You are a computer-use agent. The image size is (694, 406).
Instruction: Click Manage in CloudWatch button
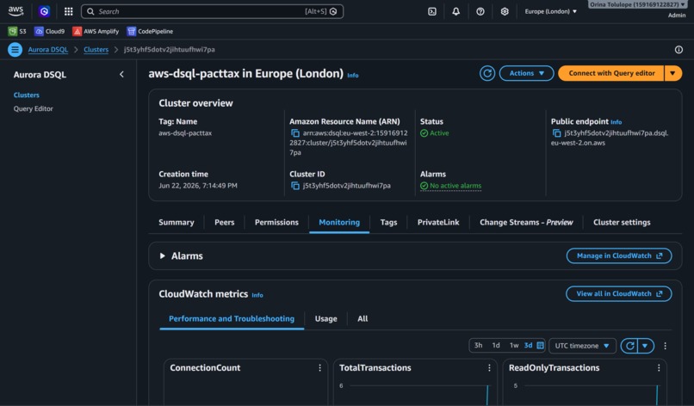[619, 256]
